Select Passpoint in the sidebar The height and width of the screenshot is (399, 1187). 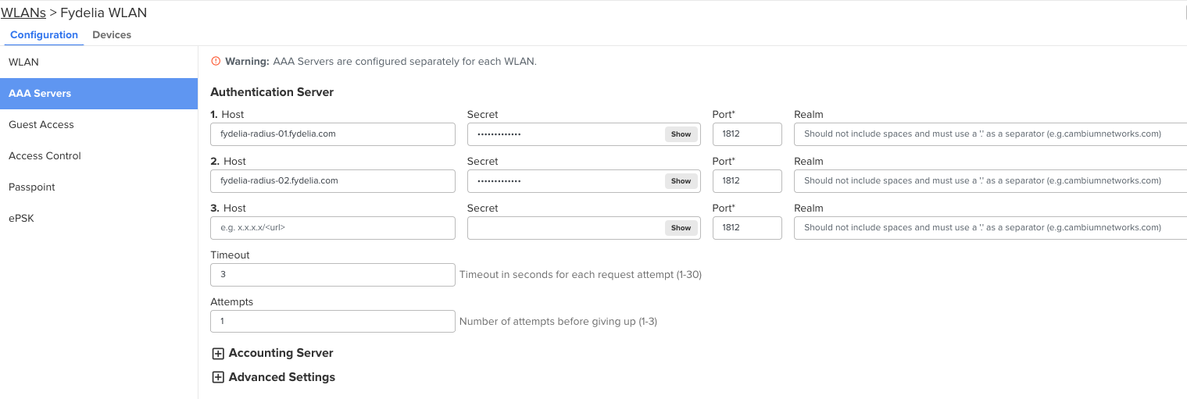click(x=32, y=187)
